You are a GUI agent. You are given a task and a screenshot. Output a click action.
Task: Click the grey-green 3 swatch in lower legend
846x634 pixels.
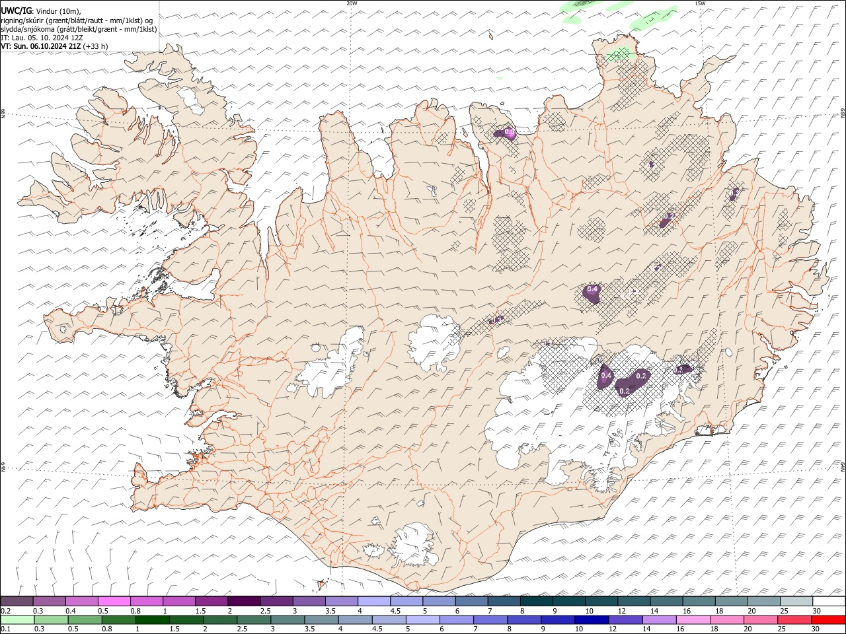(x=288, y=619)
